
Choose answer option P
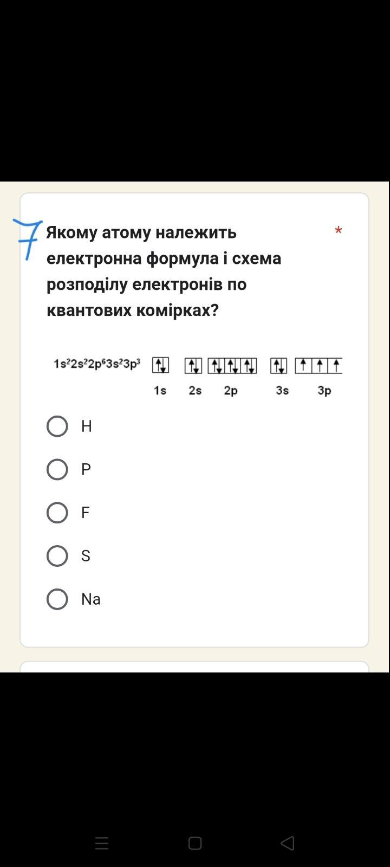pos(57,470)
